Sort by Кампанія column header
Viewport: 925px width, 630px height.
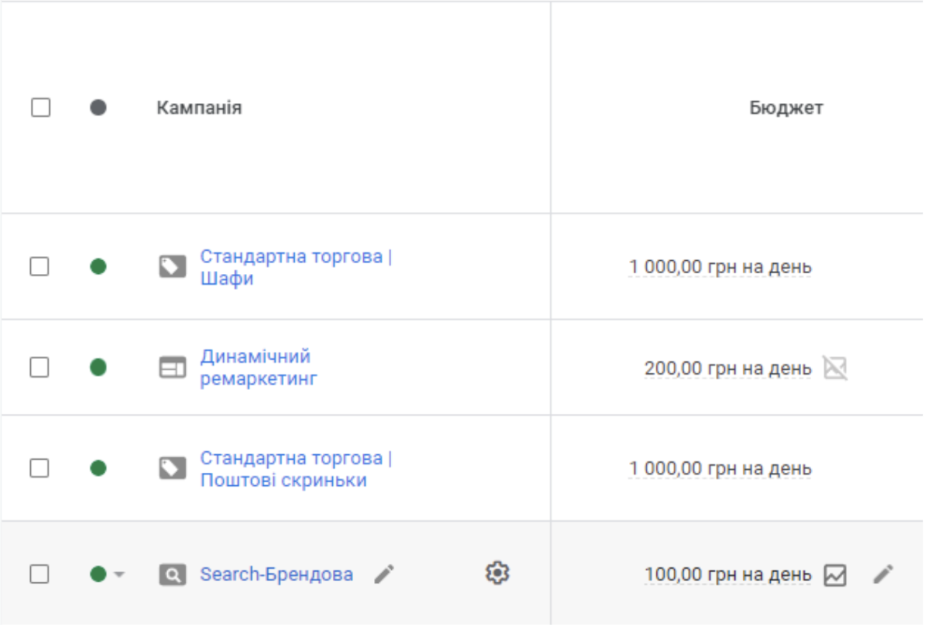point(199,108)
